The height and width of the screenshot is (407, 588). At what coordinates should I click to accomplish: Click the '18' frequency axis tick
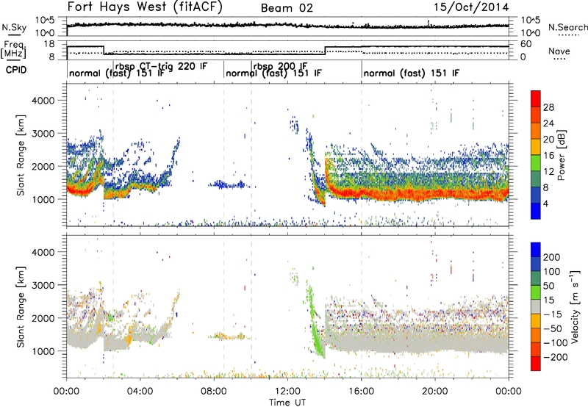point(49,44)
